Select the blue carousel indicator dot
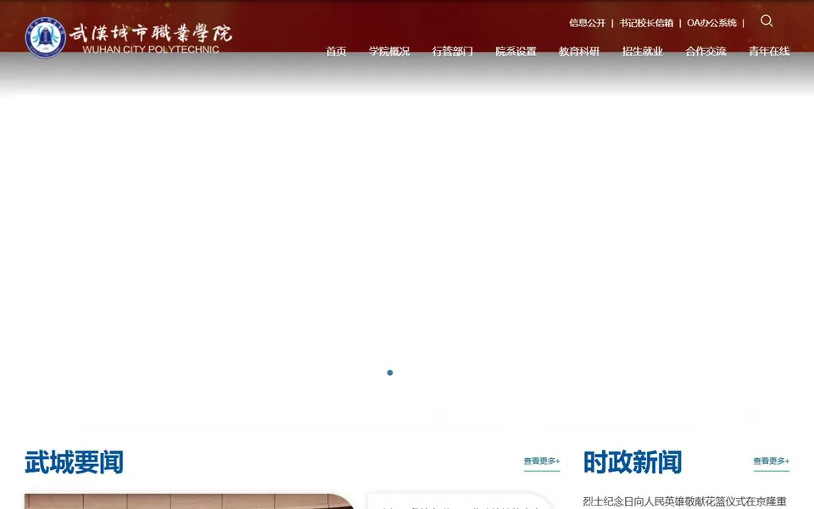This screenshot has height=509, width=814. pyautogui.click(x=390, y=372)
